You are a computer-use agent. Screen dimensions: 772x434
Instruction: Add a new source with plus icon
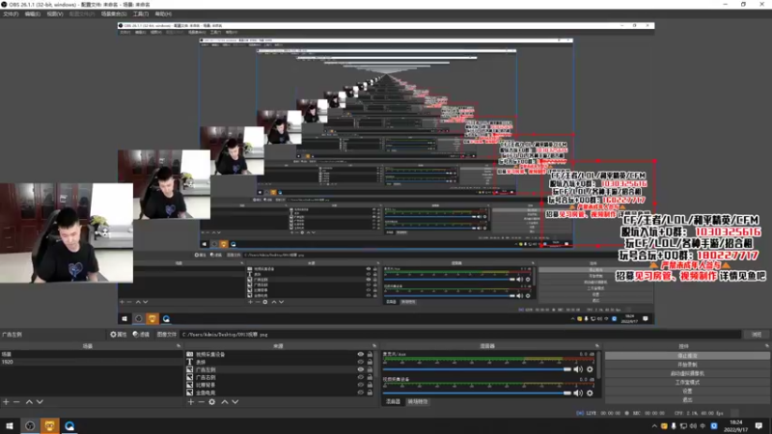point(190,402)
